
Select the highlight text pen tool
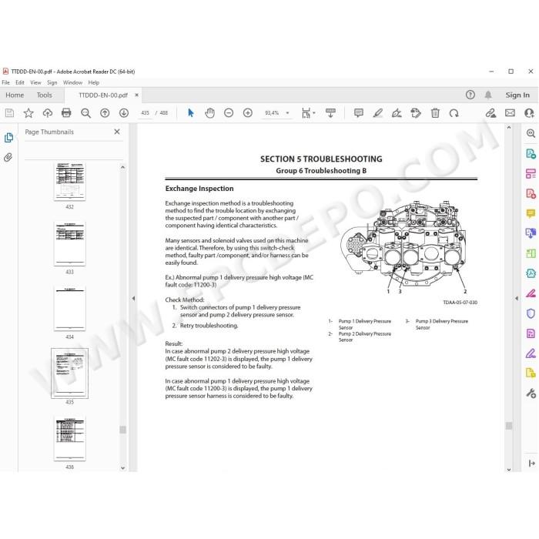pyautogui.click(x=378, y=112)
